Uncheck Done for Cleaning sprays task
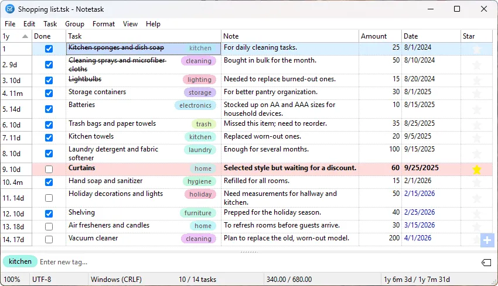 49,65
